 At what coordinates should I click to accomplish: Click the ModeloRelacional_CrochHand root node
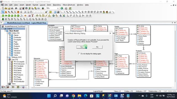(x=15, y=26)
